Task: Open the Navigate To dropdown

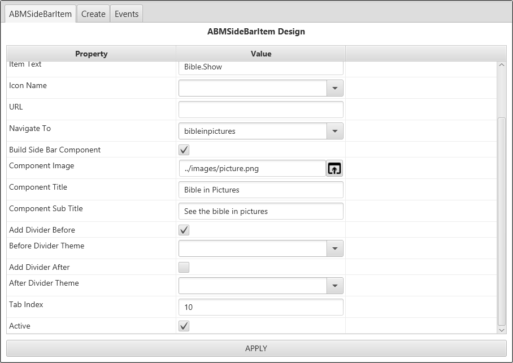Action: click(x=334, y=131)
